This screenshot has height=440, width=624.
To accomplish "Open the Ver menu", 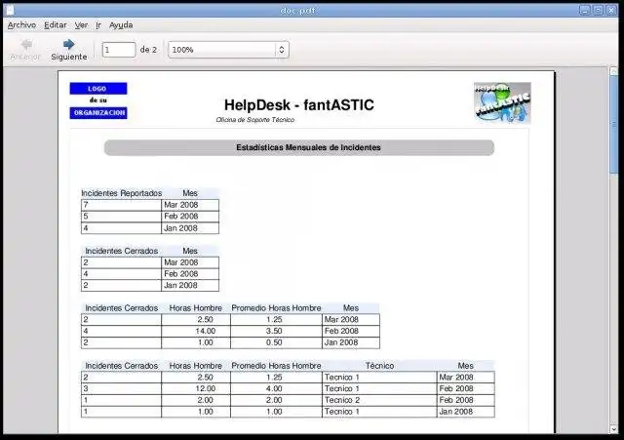I will pos(81,25).
